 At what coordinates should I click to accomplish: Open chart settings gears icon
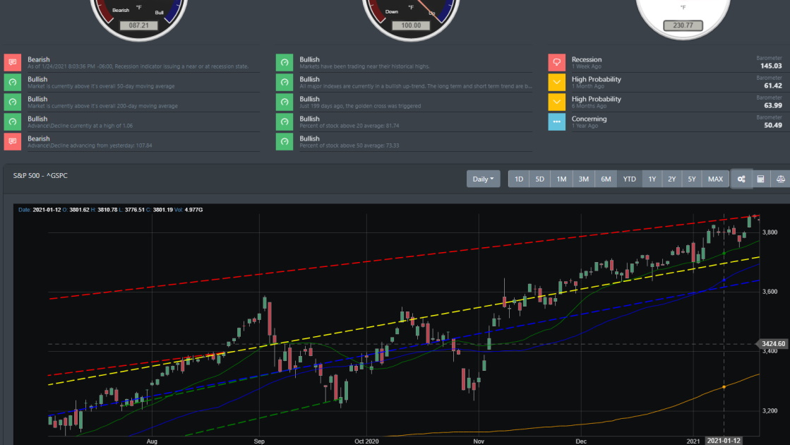pyautogui.click(x=741, y=179)
